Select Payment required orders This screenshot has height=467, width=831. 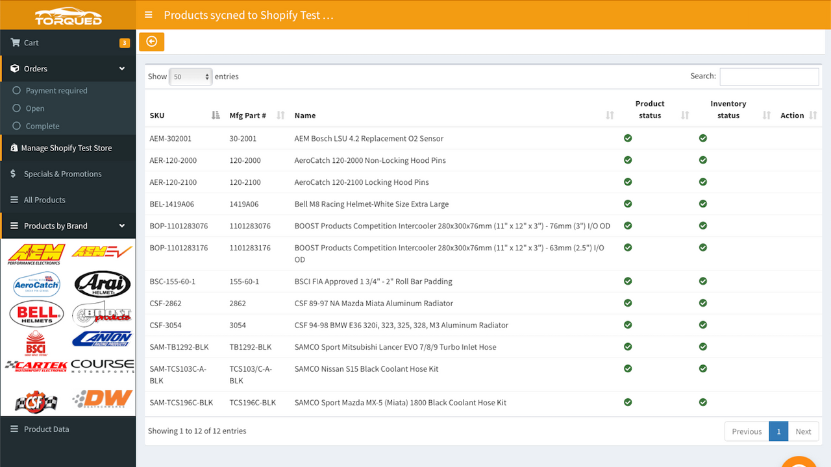[x=56, y=91]
